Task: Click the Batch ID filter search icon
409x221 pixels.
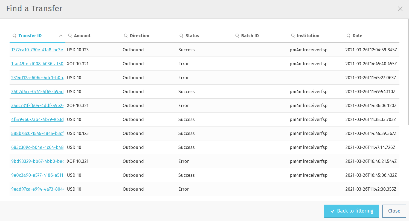Action: click(x=237, y=36)
